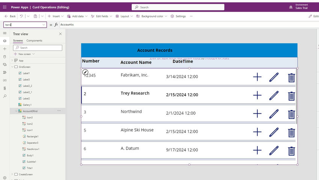
Task: Switch to the Components tab
Action: click(x=34, y=40)
